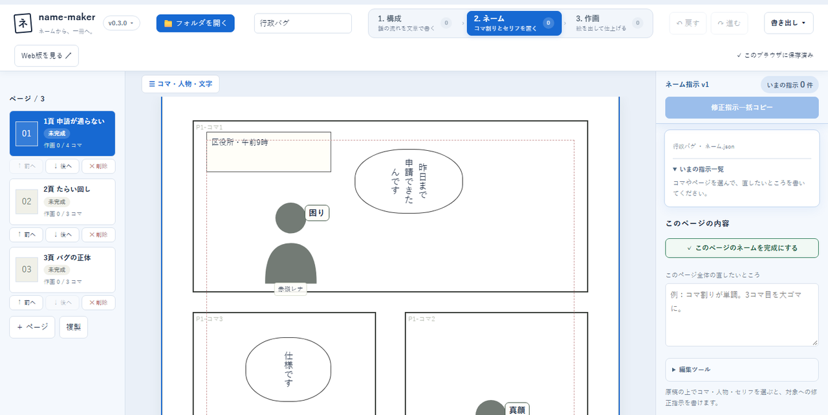Open the 書き出し export dropdown
828x415 pixels.
click(789, 23)
